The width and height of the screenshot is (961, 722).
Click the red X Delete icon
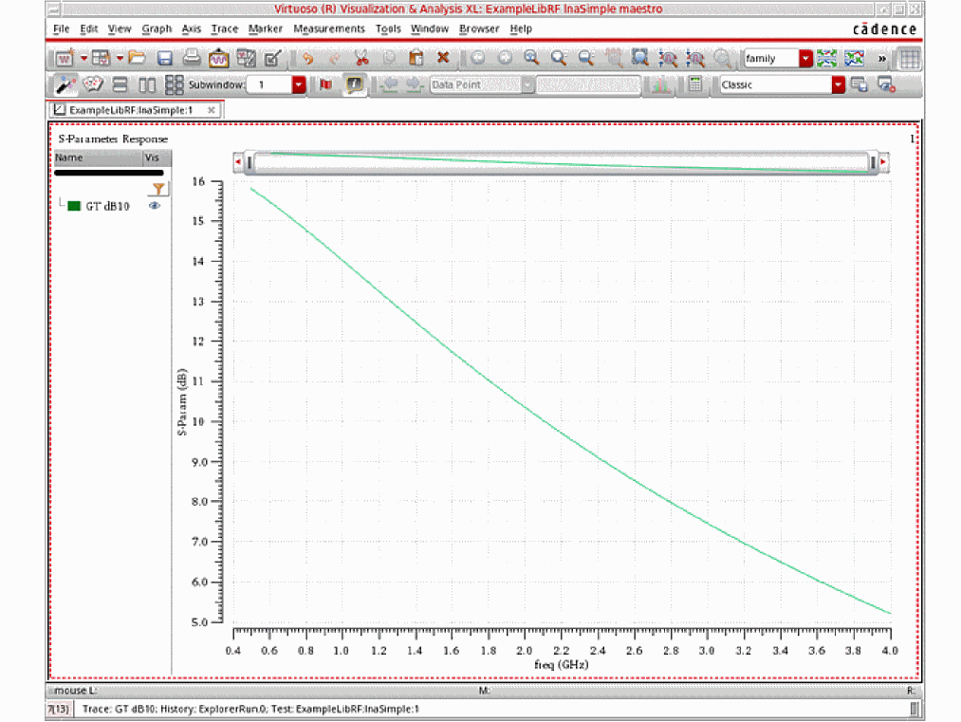click(x=442, y=58)
